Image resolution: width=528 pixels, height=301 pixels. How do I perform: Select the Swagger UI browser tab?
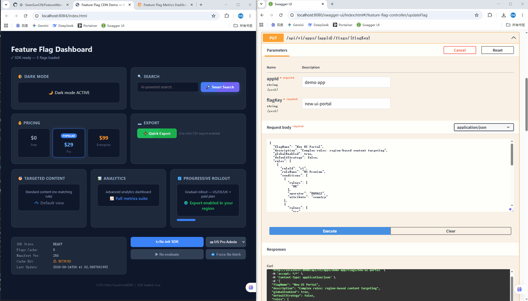click(296, 4)
